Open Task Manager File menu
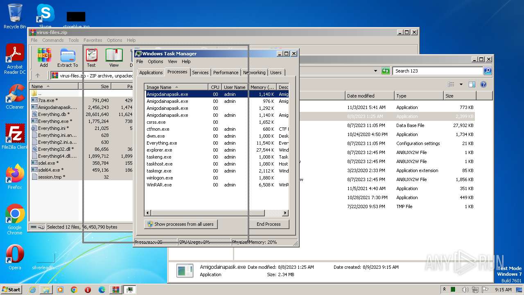Image resolution: width=524 pixels, height=295 pixels. (x=140, y=61)
